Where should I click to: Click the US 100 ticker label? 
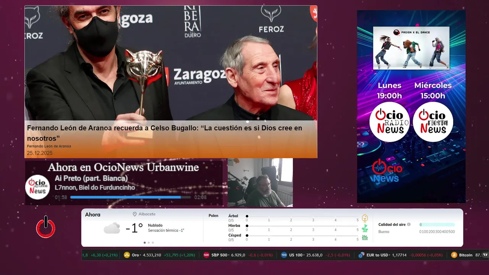[296, 255]
